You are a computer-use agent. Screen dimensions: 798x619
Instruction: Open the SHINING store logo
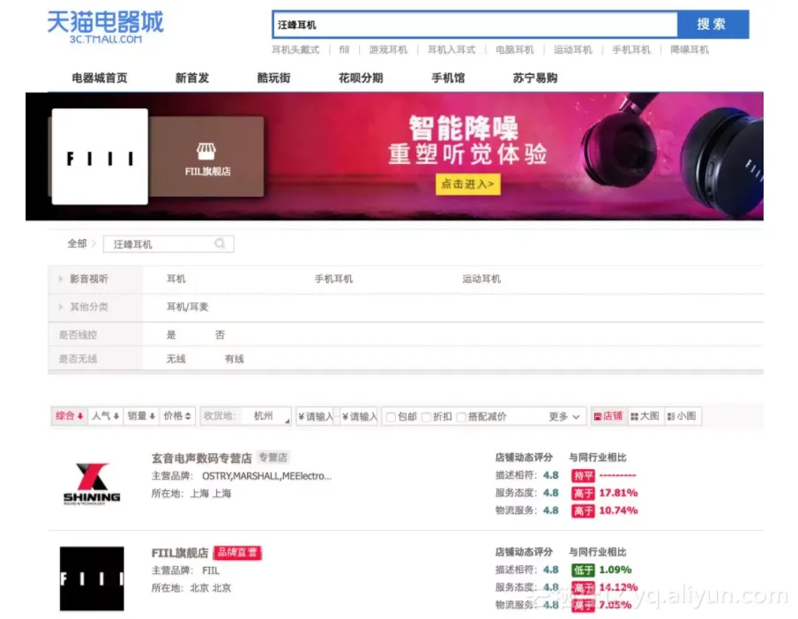pos(92,484)
